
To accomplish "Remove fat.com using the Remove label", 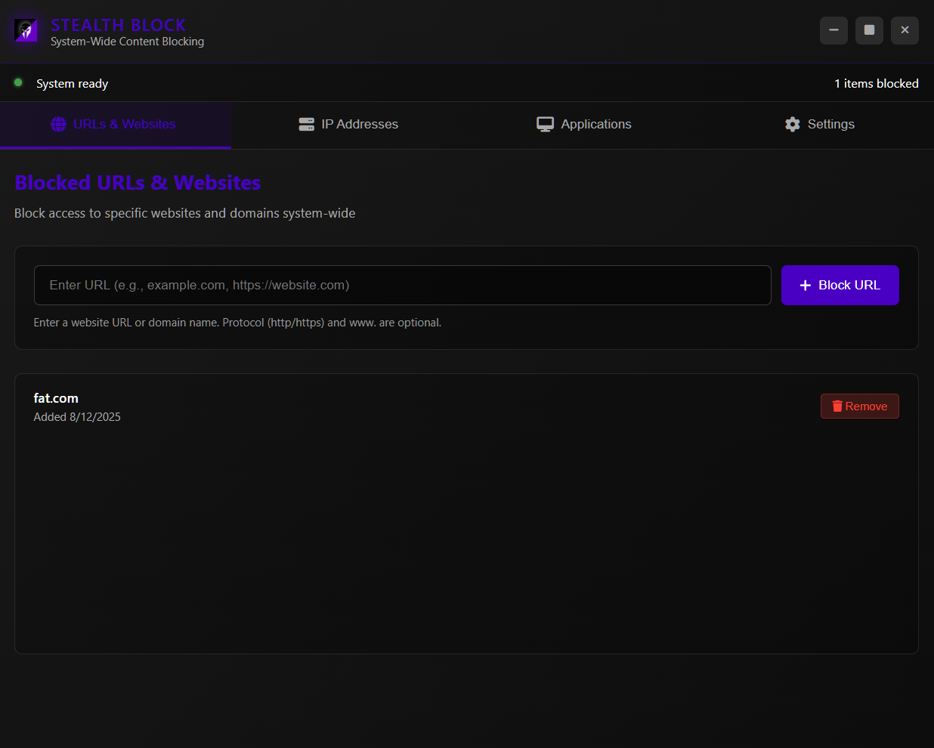I will click(x=866, y=406).
